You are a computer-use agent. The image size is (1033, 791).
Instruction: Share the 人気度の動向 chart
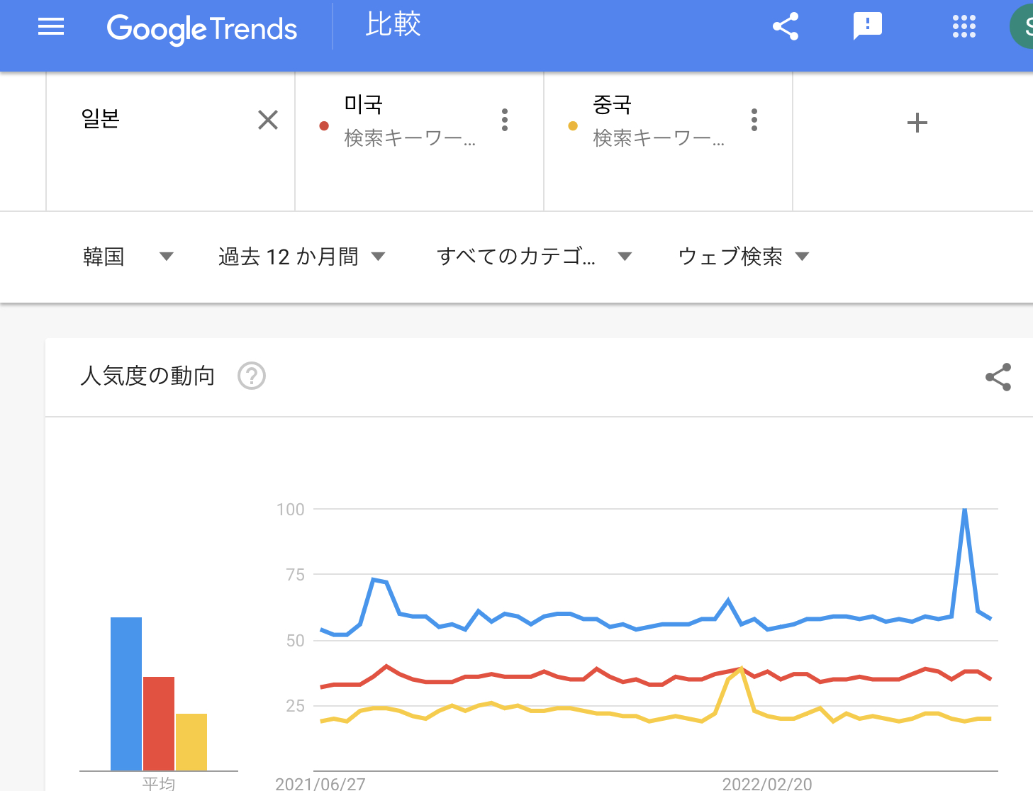tap(998, 377)
